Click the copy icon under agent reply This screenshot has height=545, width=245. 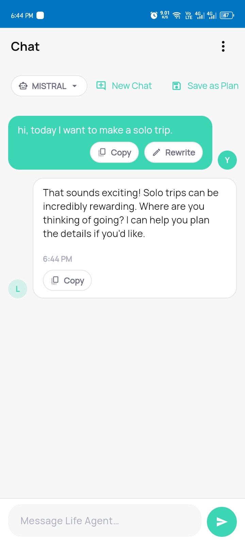tap(55, 280)
